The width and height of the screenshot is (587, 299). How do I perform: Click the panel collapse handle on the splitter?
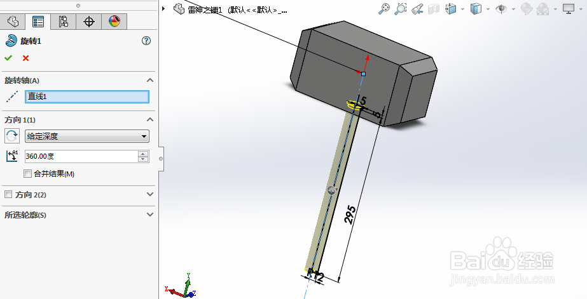[x=161, y=159]
